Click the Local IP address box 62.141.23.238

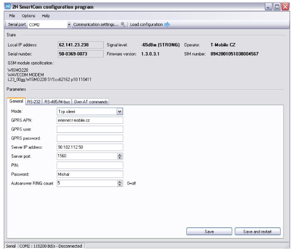pyautogui.click(x=80, y=45)
